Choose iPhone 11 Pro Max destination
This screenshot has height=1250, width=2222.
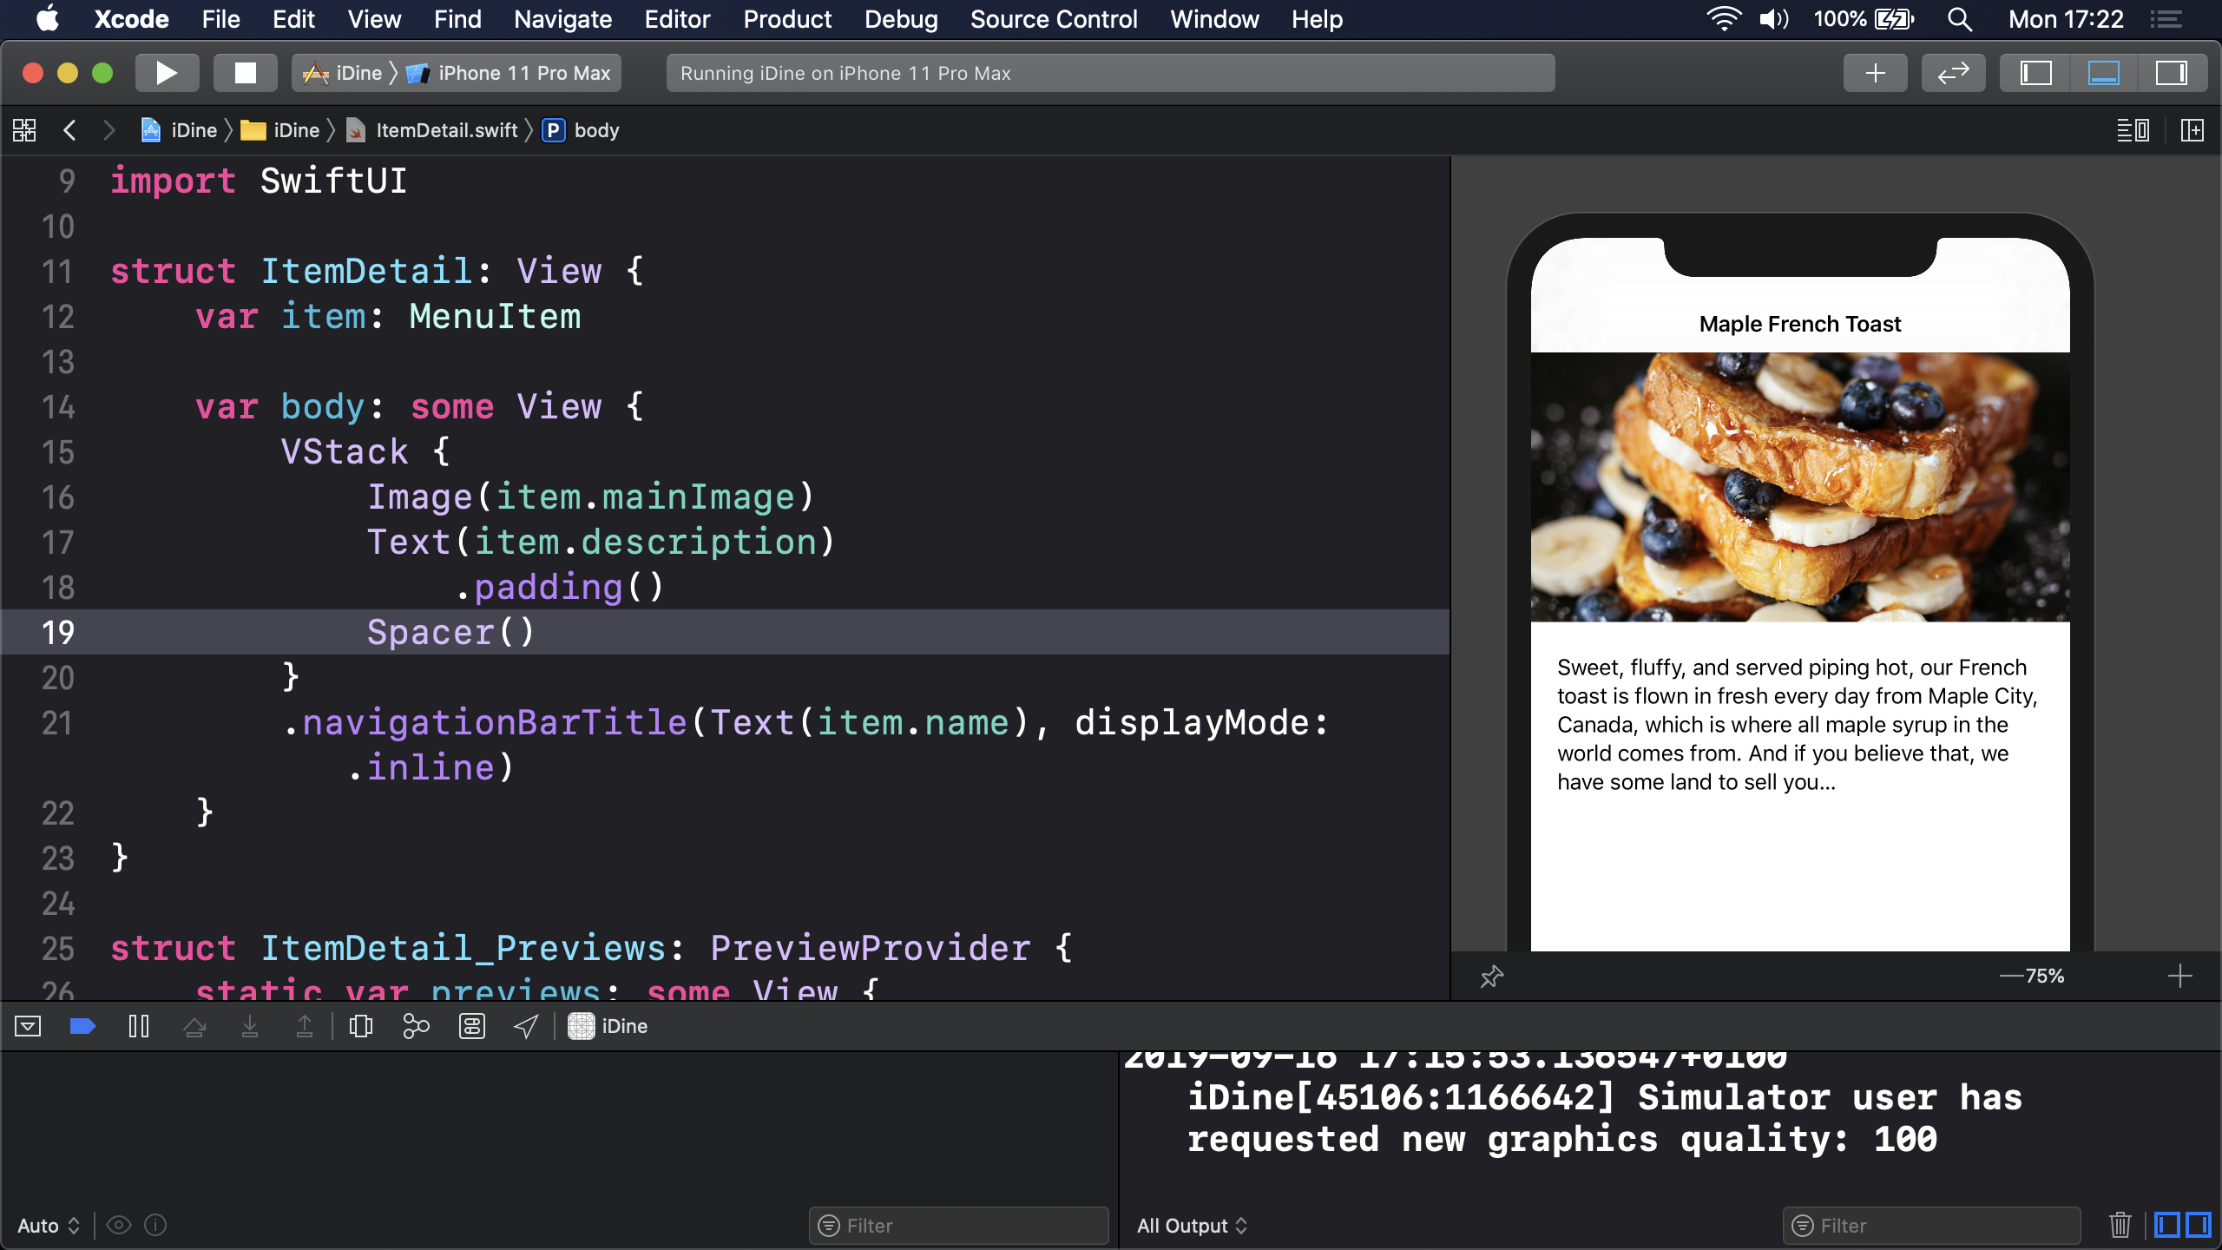523,73
